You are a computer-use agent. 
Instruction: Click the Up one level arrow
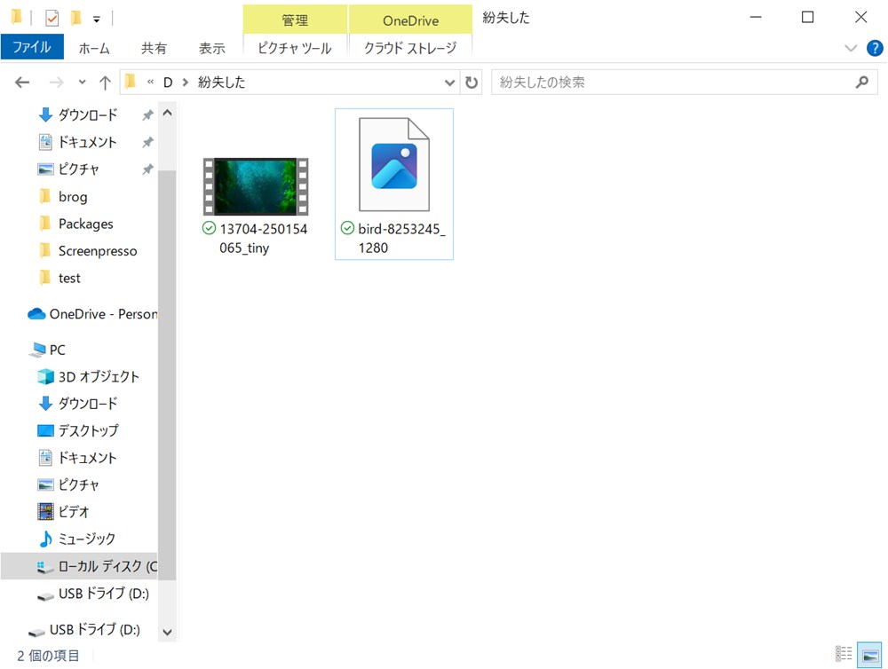pos(105,83)
